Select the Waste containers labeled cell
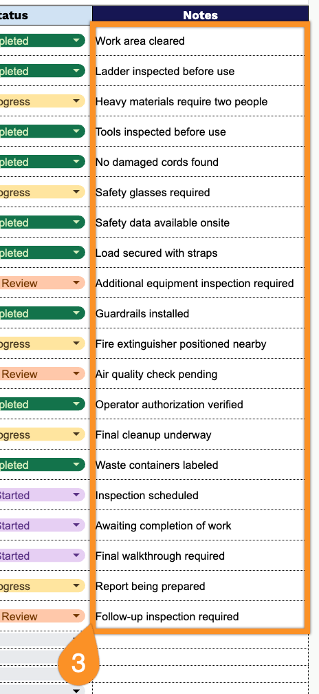Screen dimensions: 319x694 coord(199,465)
